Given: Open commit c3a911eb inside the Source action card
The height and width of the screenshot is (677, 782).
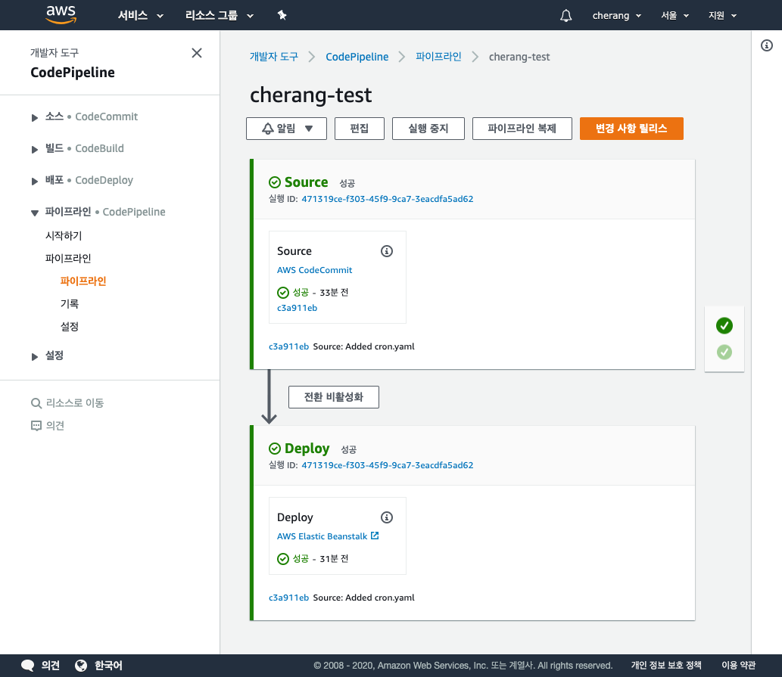Looking at the screenshot, I should coord(298,308).
